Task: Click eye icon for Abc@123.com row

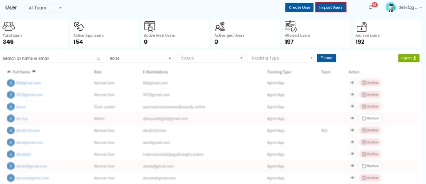Action: (x=352, y=130)
